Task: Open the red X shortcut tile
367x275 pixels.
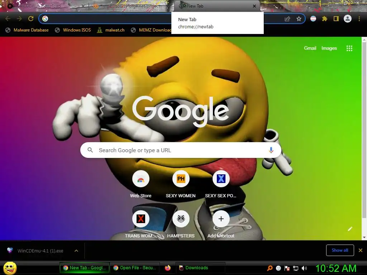Action: 140,219
